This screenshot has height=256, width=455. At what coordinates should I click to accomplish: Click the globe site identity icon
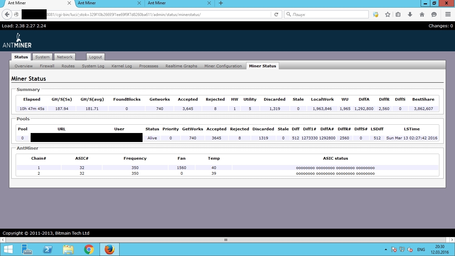[16, 14]
